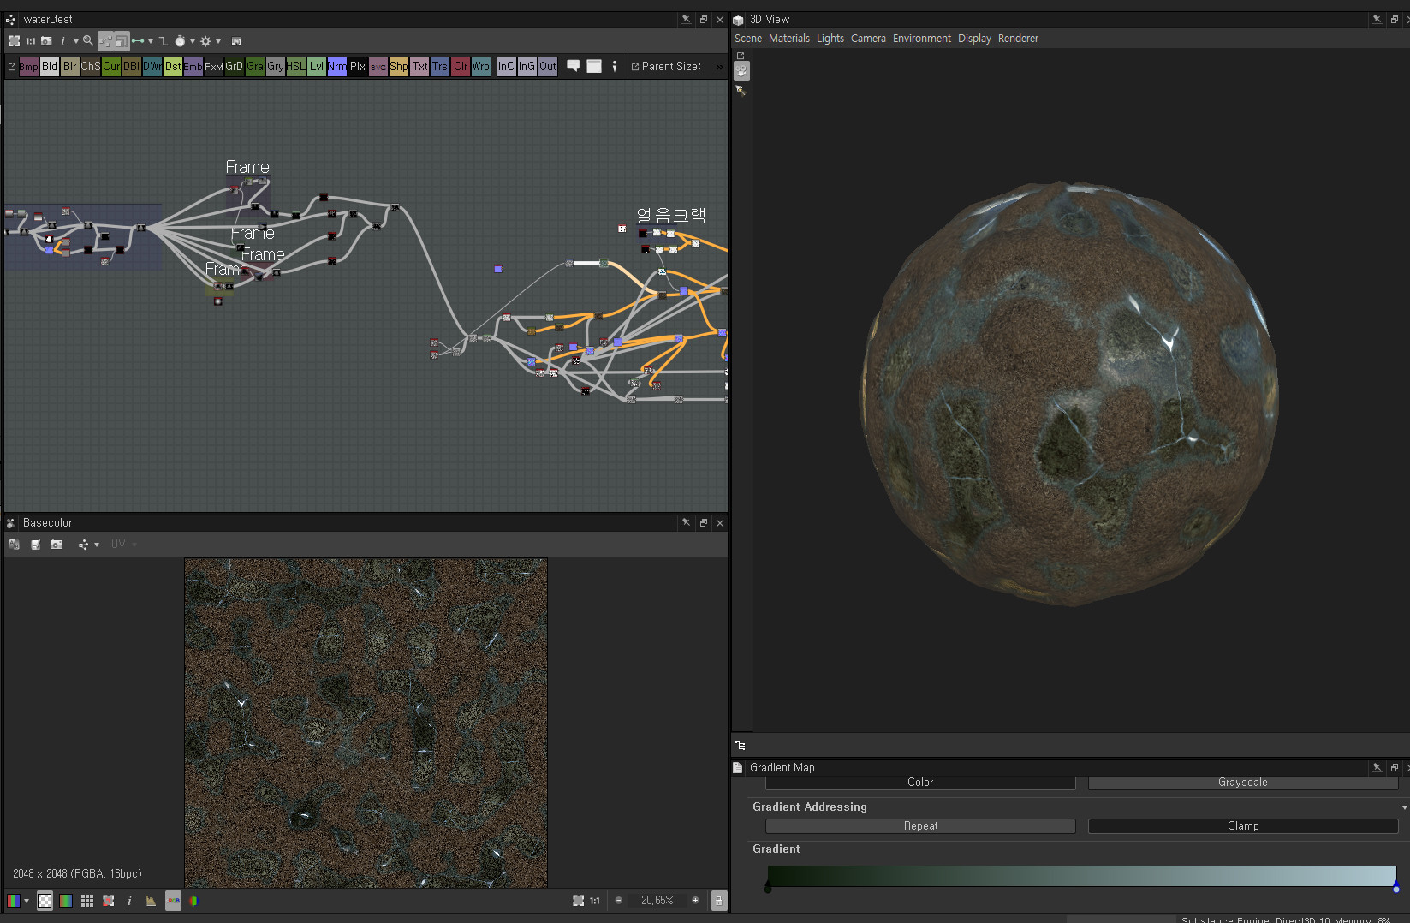Image resolution: width=1410 pixels, height=923 pixels.
Task: Open the Environment menu in 3D View
Action: (921, 38)
